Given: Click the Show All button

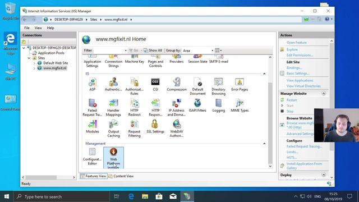Looking at the screenshot, I should coord(153,50).
